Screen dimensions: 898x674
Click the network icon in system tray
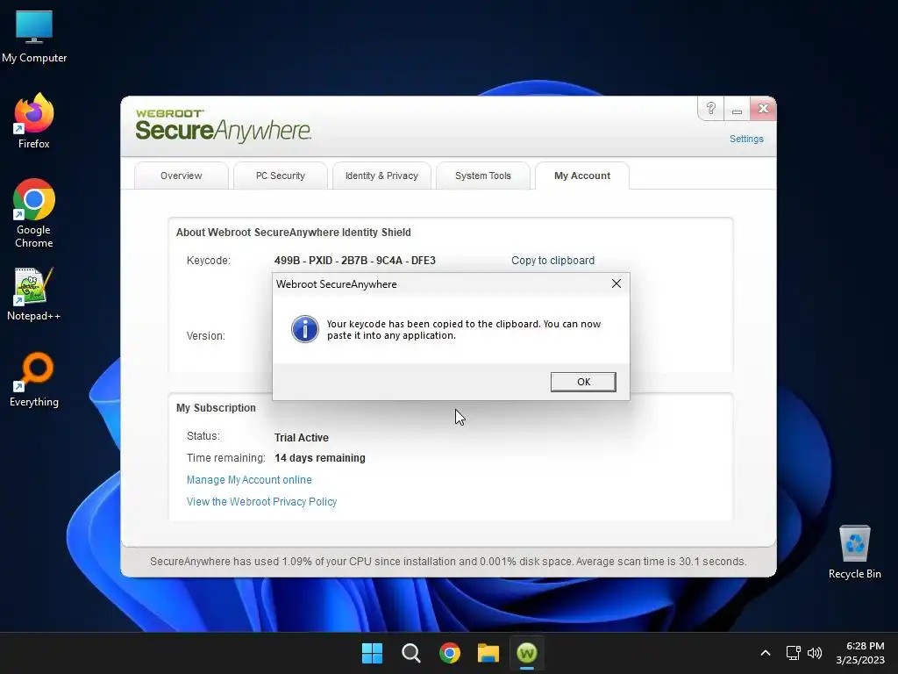coord(793,653)
